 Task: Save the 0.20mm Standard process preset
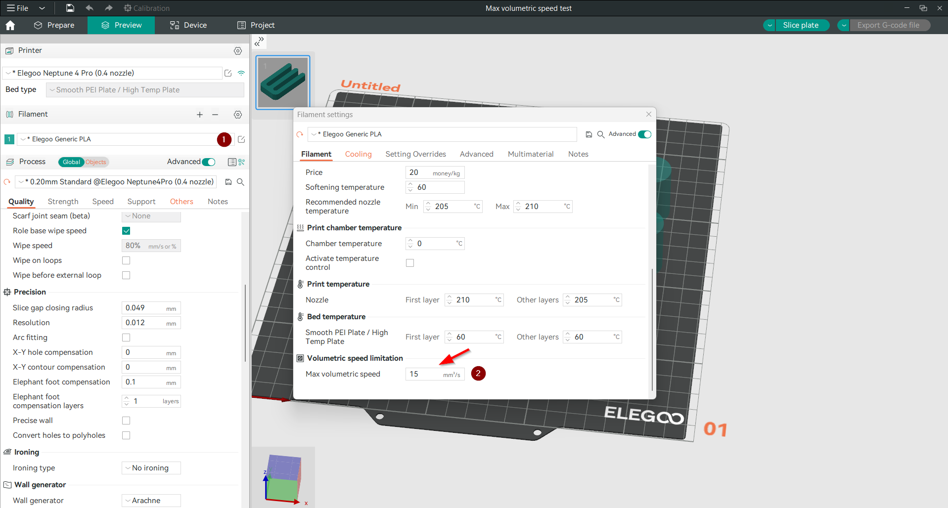[x=228, y=182]
